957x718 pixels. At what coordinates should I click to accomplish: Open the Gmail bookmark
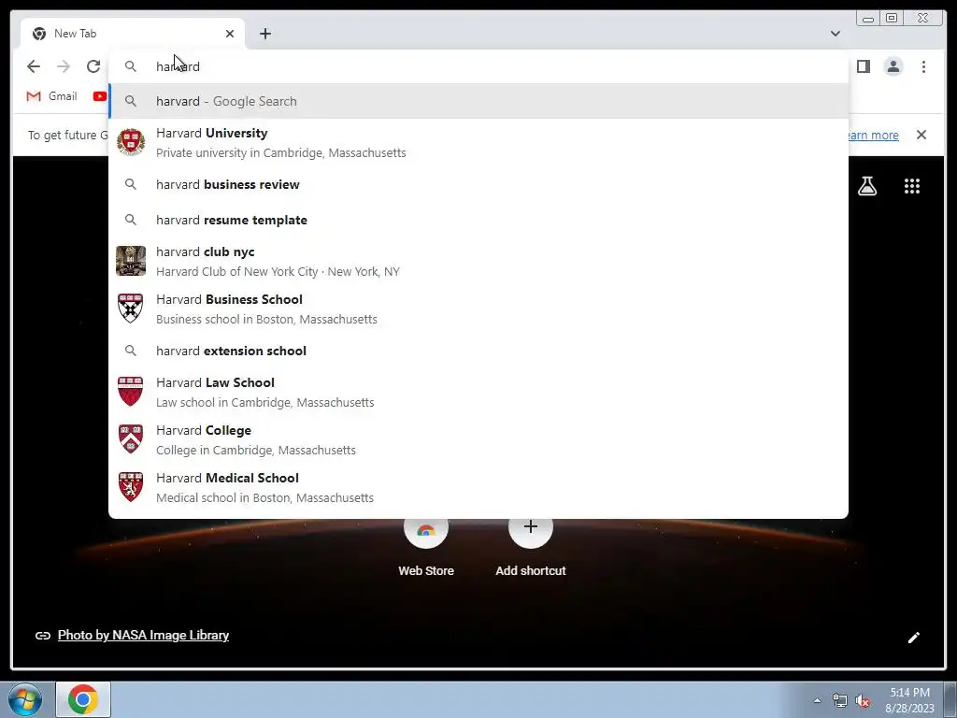(x=52, y=96)
